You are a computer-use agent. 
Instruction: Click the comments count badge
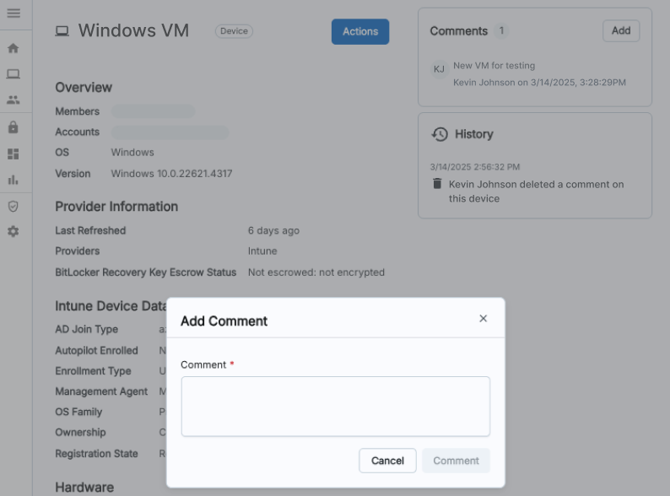click(501, 31)
